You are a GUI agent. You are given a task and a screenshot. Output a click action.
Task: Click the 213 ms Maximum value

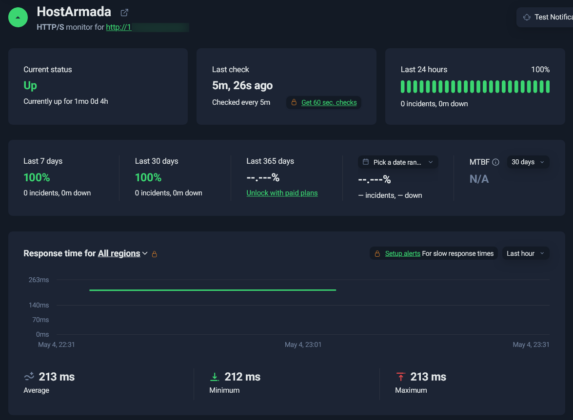click(428, 377)
